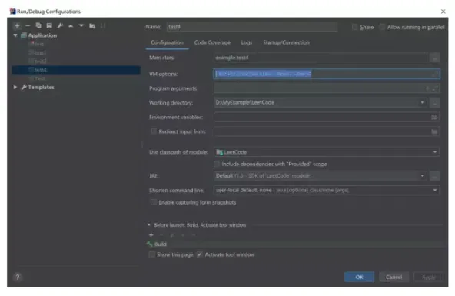Enable capturing form snapshots checkbox
This screenshot has height=296, width=455.
point(154,202)
